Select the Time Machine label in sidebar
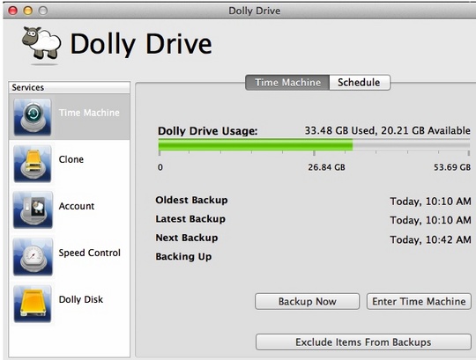This screenshot has height=360, width=476. pos(89,113)
